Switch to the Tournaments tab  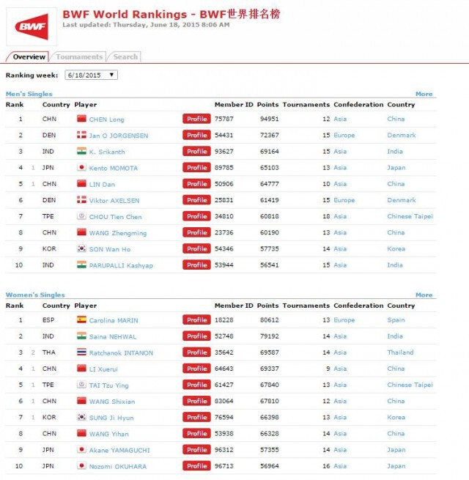click(x=79, y=56)
